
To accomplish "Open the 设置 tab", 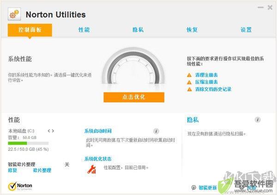I will (246, 30).
